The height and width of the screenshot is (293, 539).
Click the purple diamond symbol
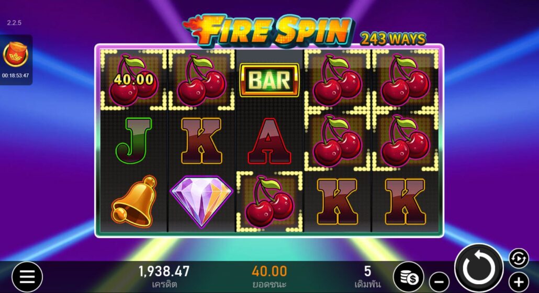(x=201, y=201)
